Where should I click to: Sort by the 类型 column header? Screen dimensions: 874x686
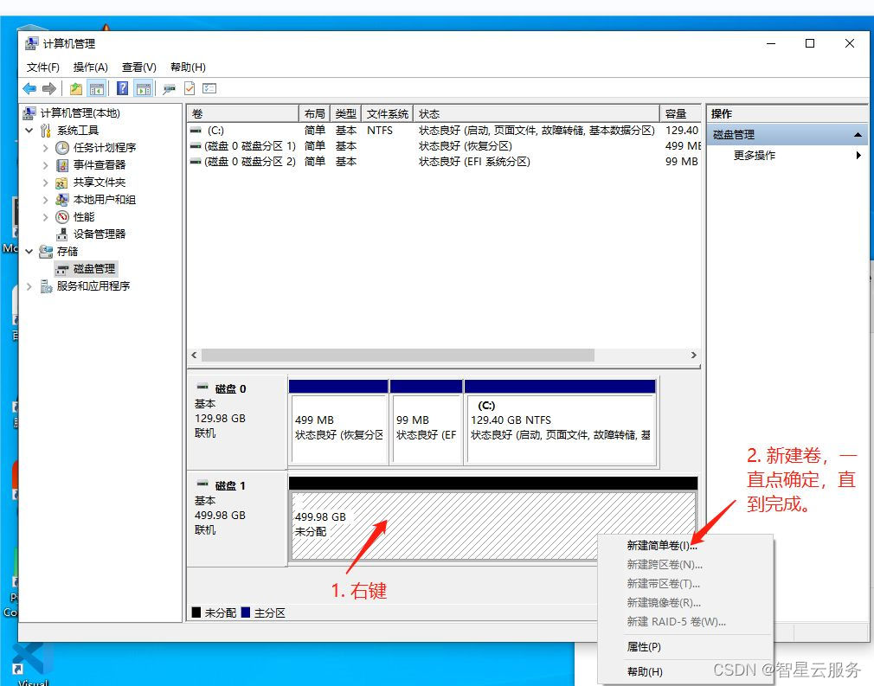coord(346,113)
